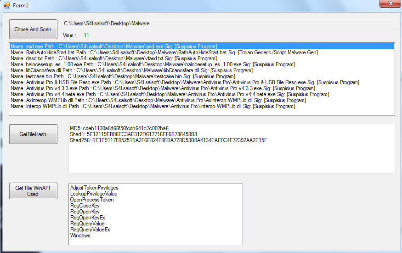
Task: Close the Form1 window
Action: [x=390, y=4]
